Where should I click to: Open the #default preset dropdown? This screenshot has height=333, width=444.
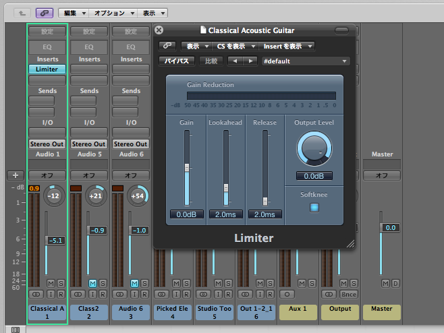coord(306,61)
